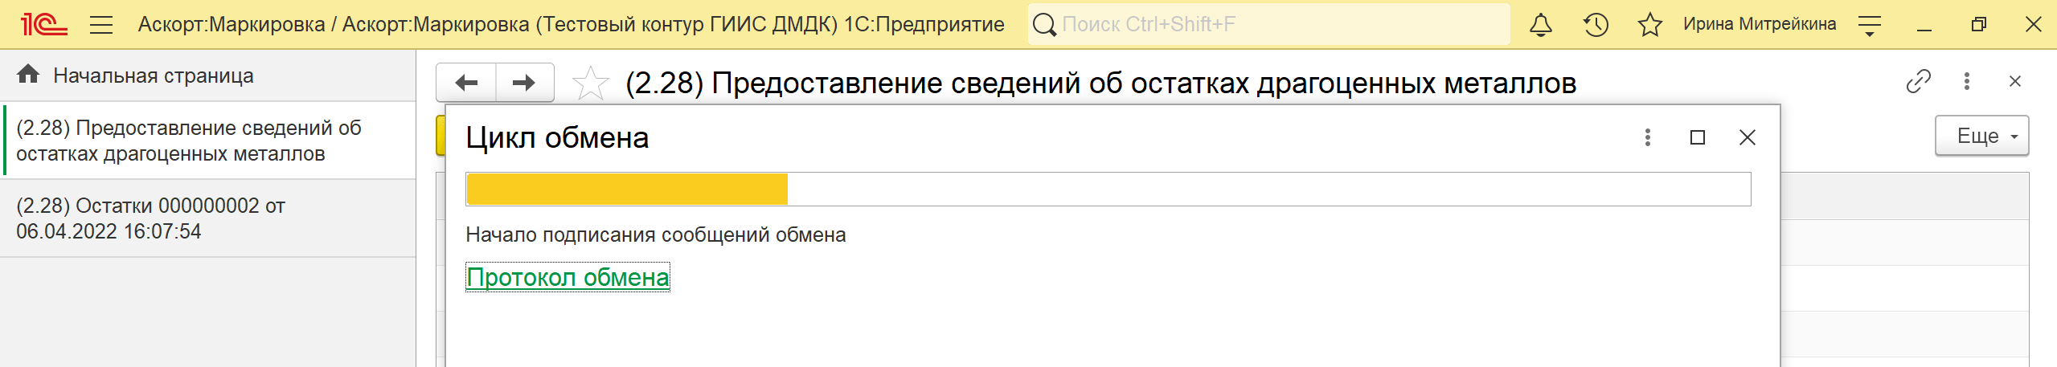The image size is (2057, 367).
Task: Open the 1C main menu hamburger icon
Action: pyautogui.click(x=100, y=25)
